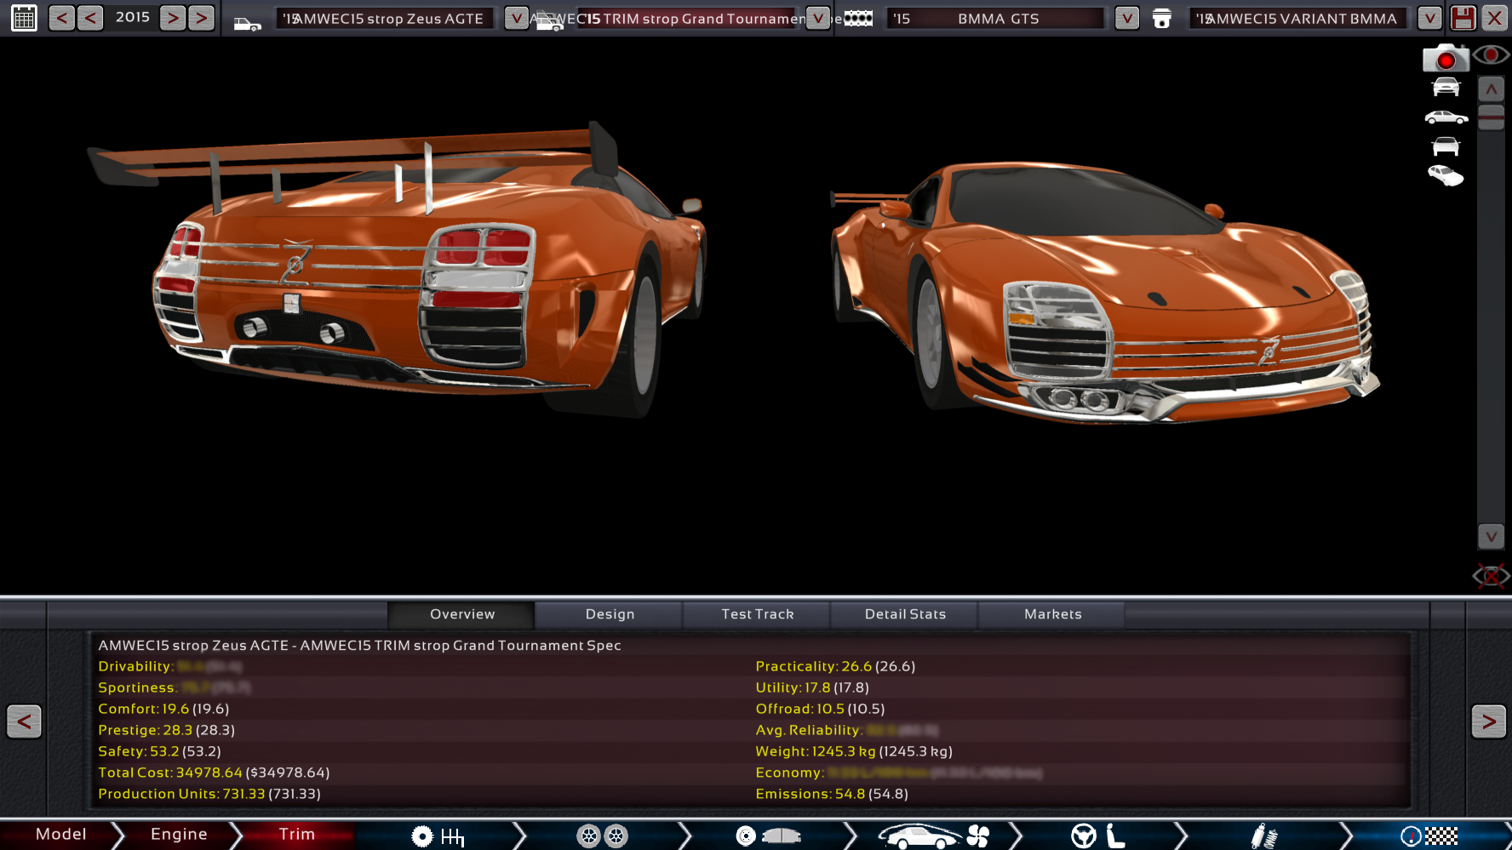This screenshot has height=850, width=1512.
Task: Save the car with the floppy disk icon
Action: [x=1463, y=18]
